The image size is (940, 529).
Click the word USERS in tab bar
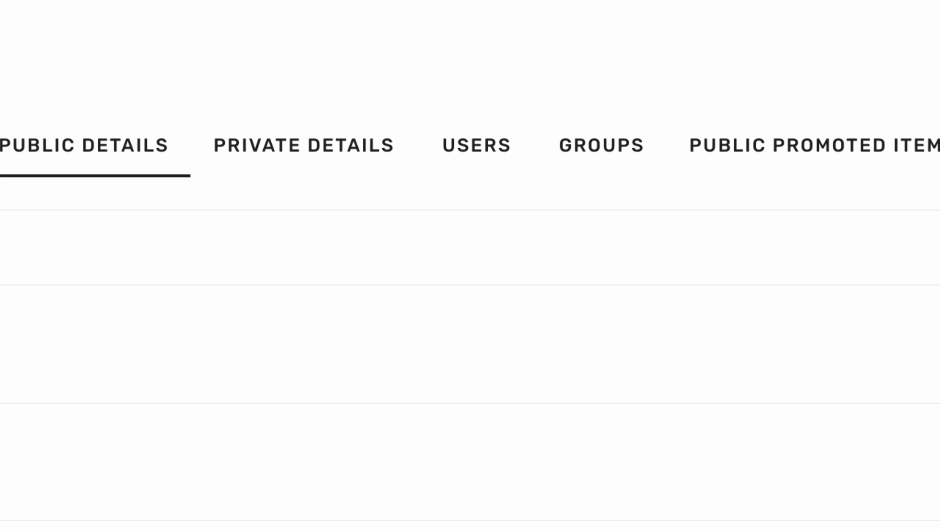[x=476, y=145]
